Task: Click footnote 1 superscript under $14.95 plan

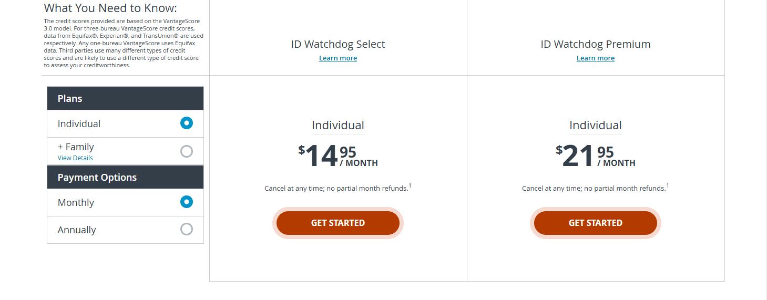Action: click(410, 185)
